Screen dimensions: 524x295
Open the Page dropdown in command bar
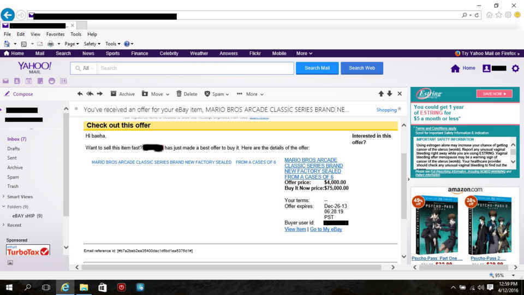72,44
